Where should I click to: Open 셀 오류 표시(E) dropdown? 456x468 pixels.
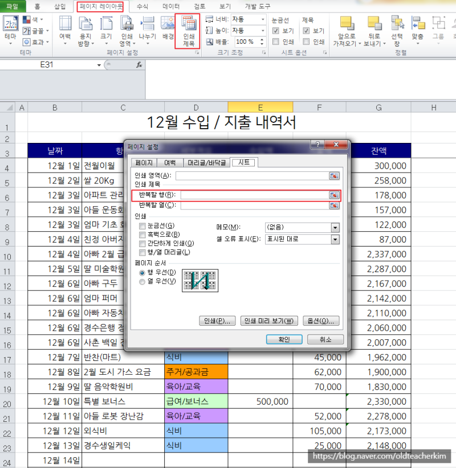pyautogui.click(x=335, y=239)
